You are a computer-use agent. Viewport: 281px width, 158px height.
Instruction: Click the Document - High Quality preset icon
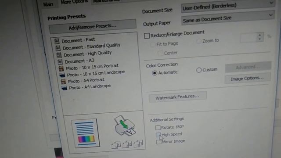[59, 55]
